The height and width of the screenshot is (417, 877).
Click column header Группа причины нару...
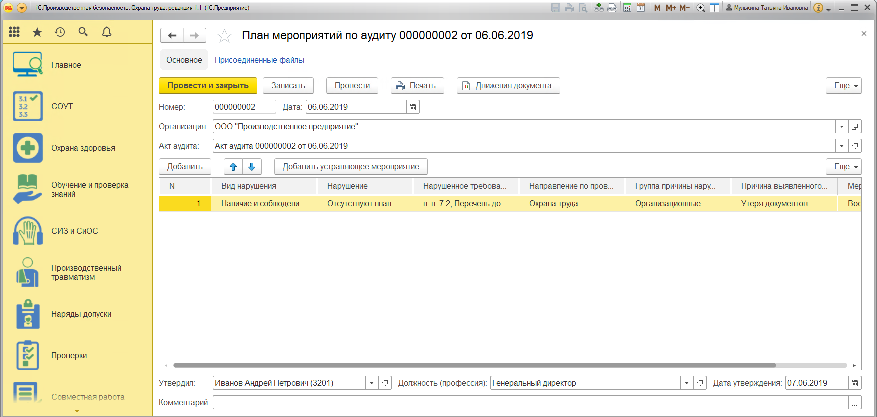click(678, 186)
